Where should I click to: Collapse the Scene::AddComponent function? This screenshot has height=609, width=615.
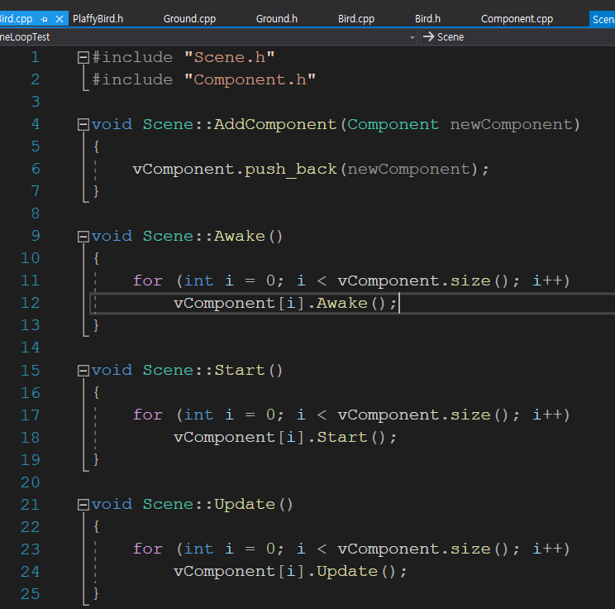83,124
